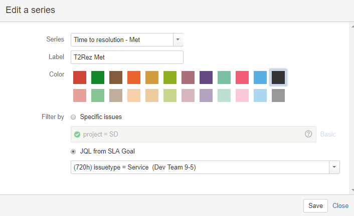Select the JQL from SLA Goal option
This screenshot has height=216, width=354.
coord(74,151)
